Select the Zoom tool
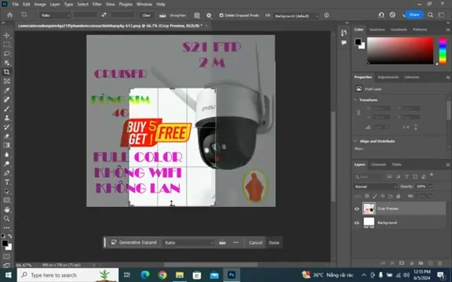 coord(6,219)
